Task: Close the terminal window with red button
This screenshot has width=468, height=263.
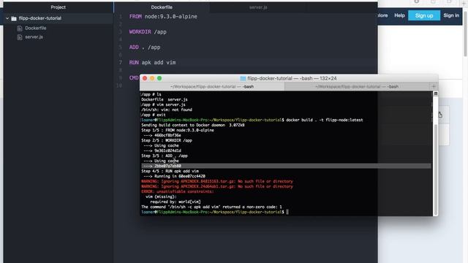Action: pyautogui.click(x=145, y=78)
